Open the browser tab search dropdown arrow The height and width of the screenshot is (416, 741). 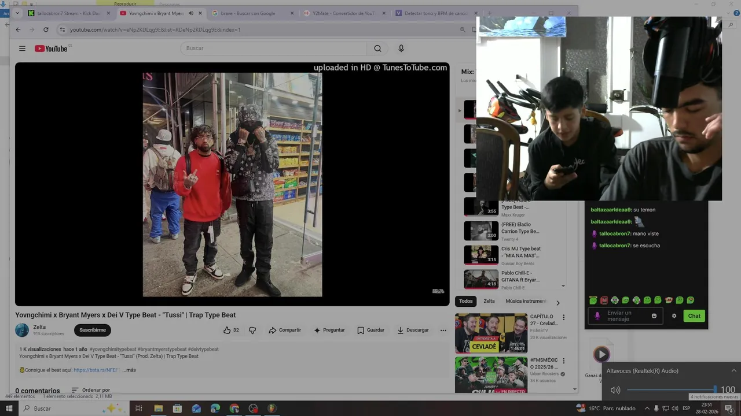[x=17, y=13]
